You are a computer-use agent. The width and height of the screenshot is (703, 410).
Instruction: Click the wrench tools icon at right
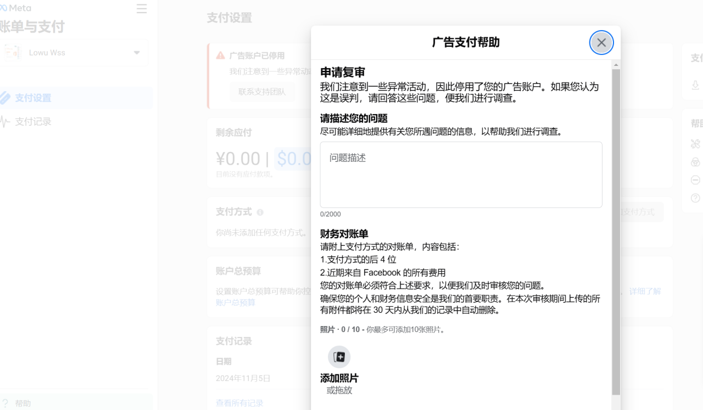695,144
